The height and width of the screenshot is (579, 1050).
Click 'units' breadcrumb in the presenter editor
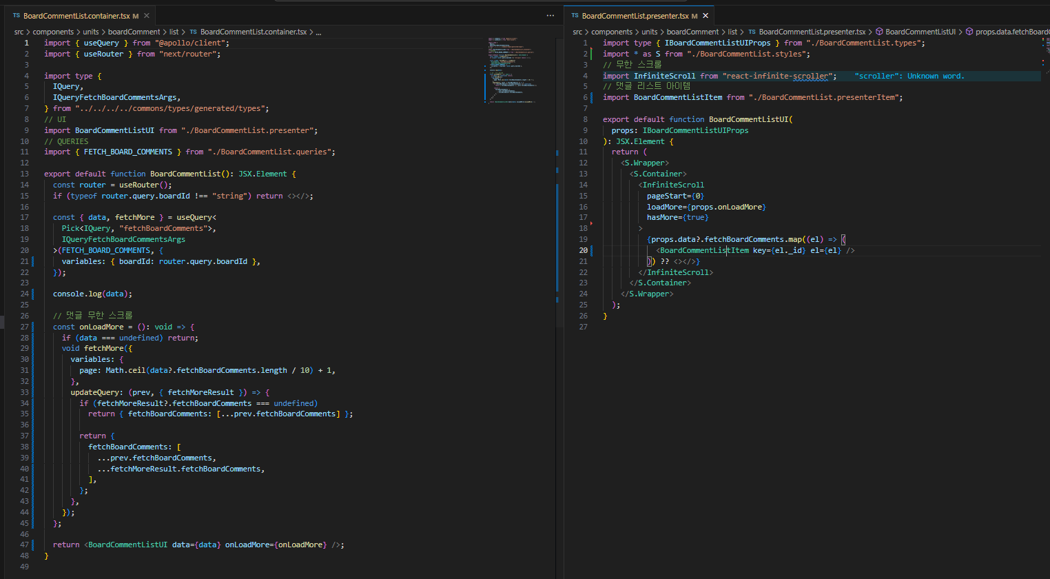click(x=650, y=32)
